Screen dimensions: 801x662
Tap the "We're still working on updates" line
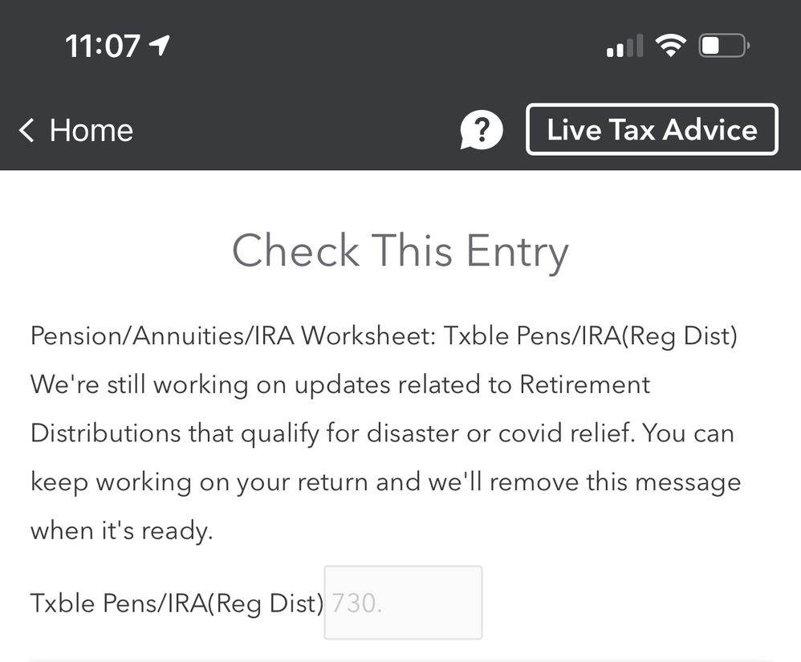click(x=241, y=384)
